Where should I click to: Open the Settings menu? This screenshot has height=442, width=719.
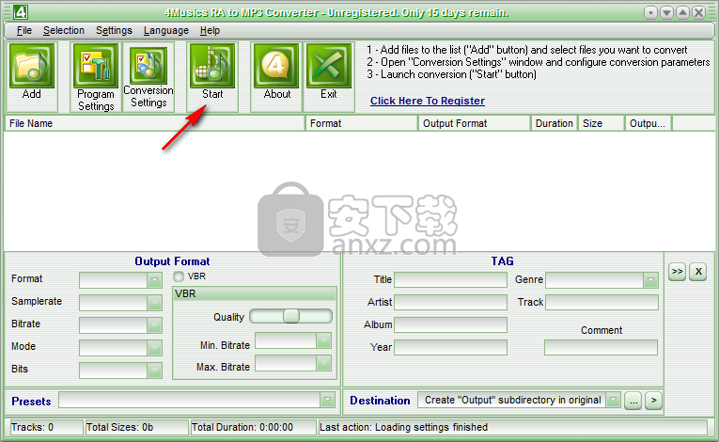point(114,31)
